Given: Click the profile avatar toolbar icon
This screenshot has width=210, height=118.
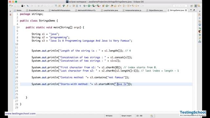Looking at the screenshot, I should tap(22, 6).
